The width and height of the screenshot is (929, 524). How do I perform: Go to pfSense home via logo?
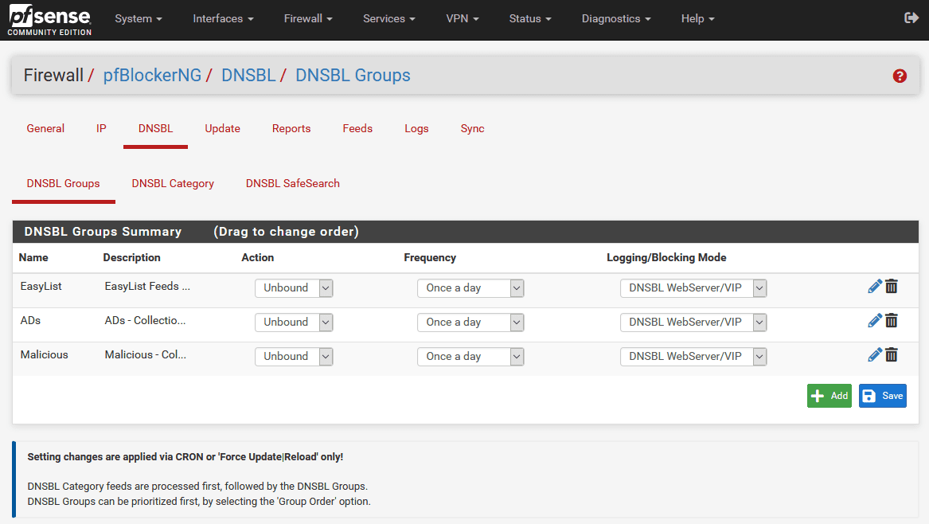click(50, 20)
